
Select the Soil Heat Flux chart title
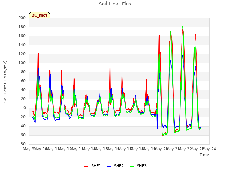[x=115, y=4]
